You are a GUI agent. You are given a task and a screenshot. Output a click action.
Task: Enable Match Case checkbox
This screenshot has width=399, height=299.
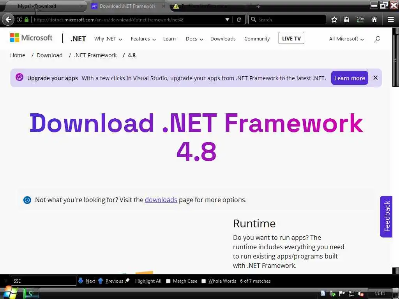(168, 281)
